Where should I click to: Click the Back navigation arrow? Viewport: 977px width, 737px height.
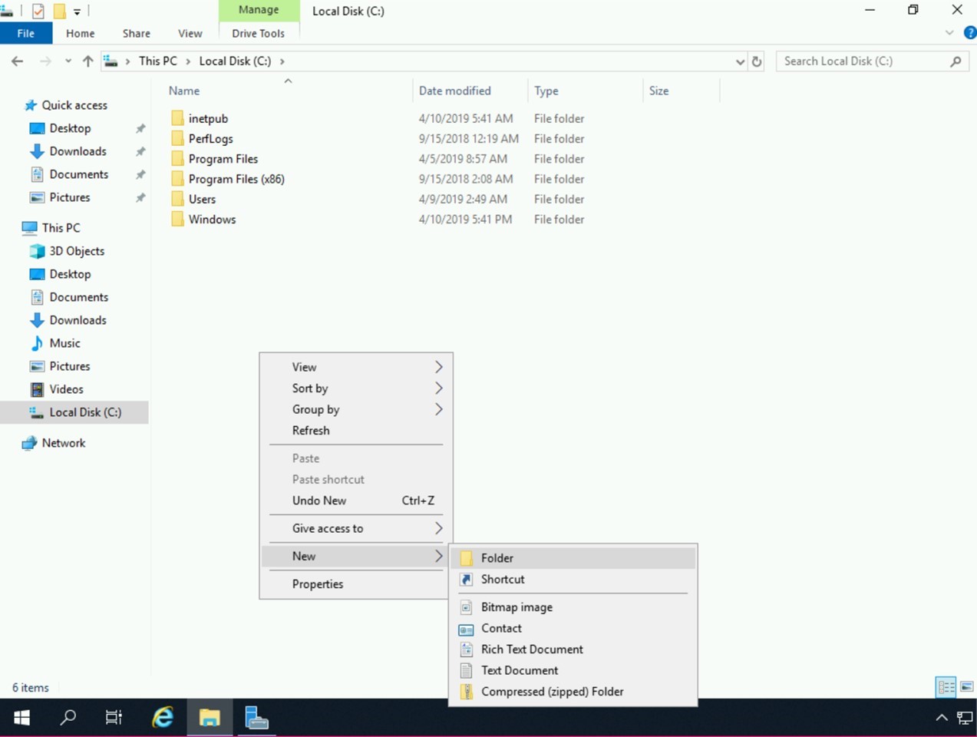pos(18,61)
